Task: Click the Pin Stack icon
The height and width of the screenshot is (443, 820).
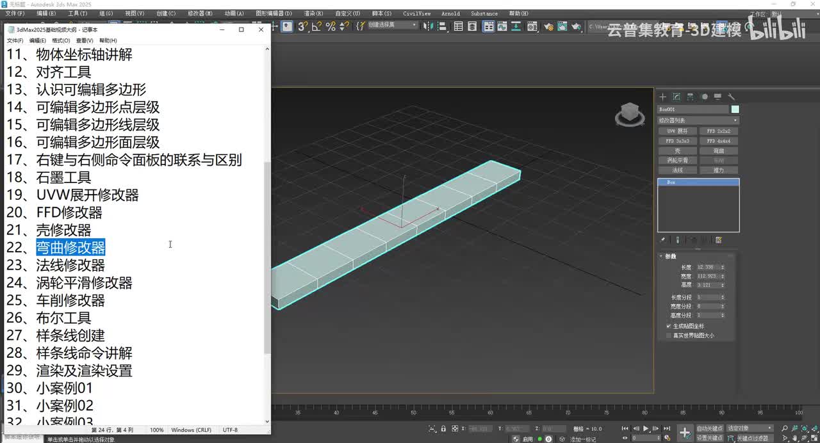Action: coord(663,240)
